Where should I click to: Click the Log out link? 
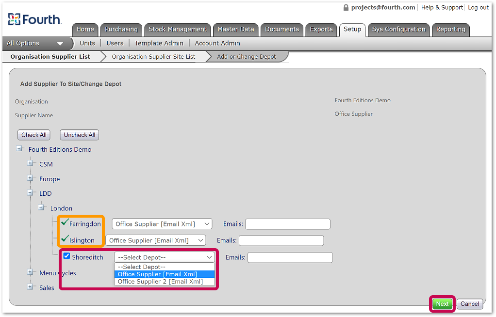point(479,7)
